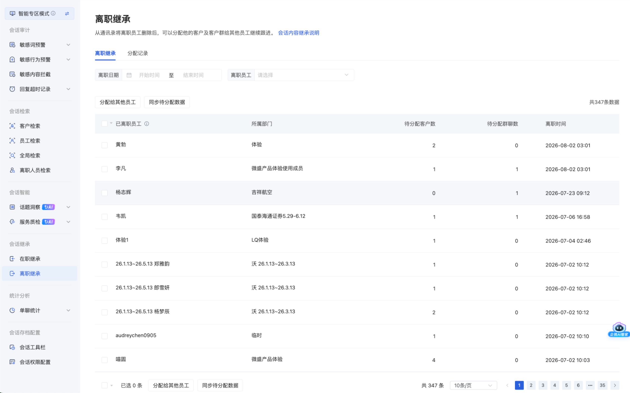Go to page 35
Viewport: 630px width, 393px height.
point(602,385)
